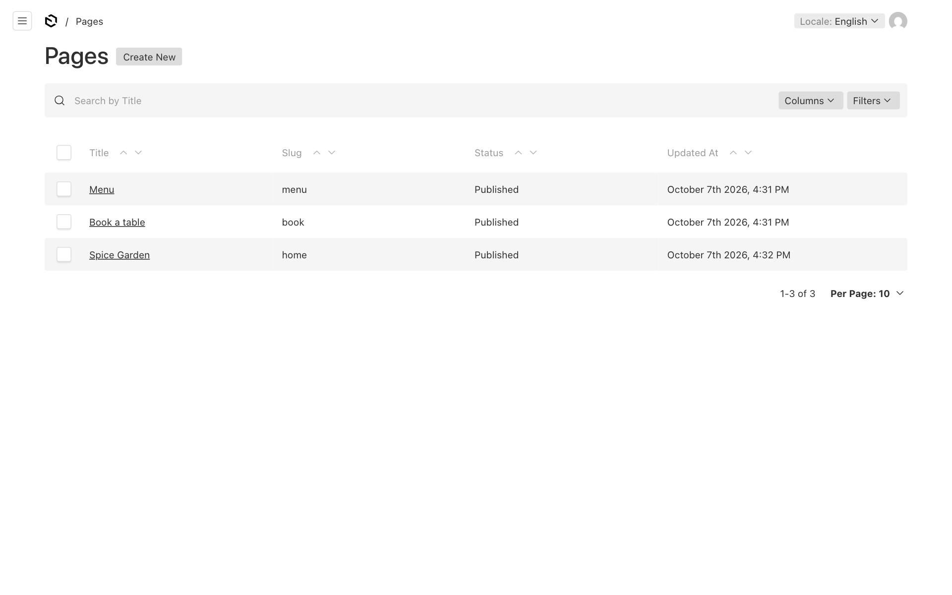Sort Title column ascending
The height and width of the screenshot is (595, 952).
[123, 153]
